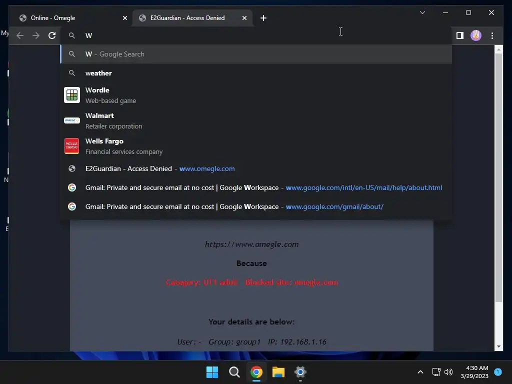Viewport: 512px width, 384px height.
Task: Click the magnifier icon beside 'weather'
Action: (72, 73)
